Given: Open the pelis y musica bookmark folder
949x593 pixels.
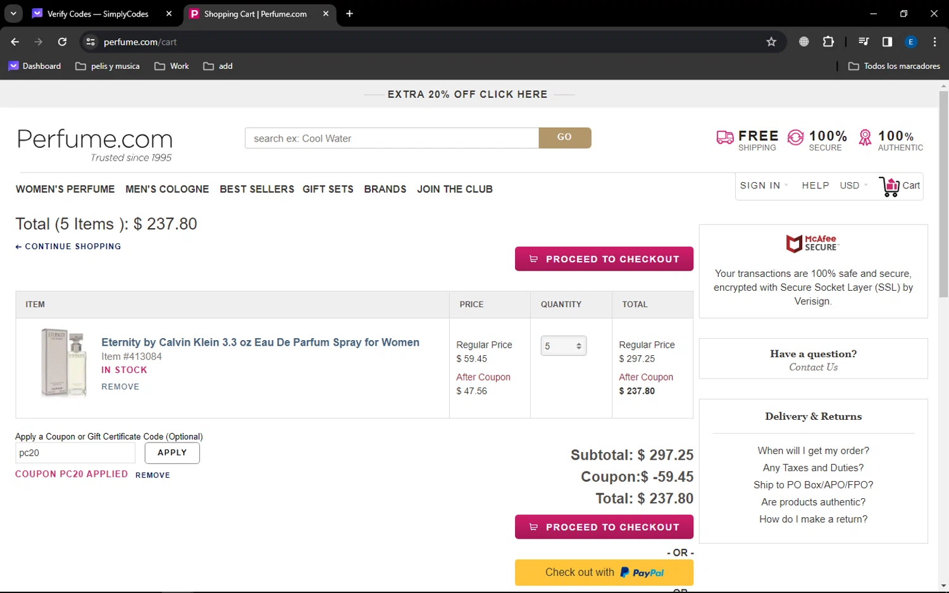Looking at the screenshot, I should [x=108, y=66].
